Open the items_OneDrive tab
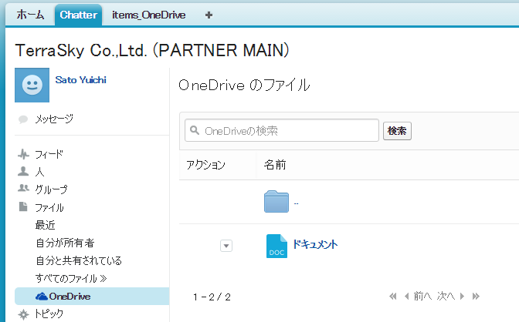This screenshot has width=519, height=322. 148,15
